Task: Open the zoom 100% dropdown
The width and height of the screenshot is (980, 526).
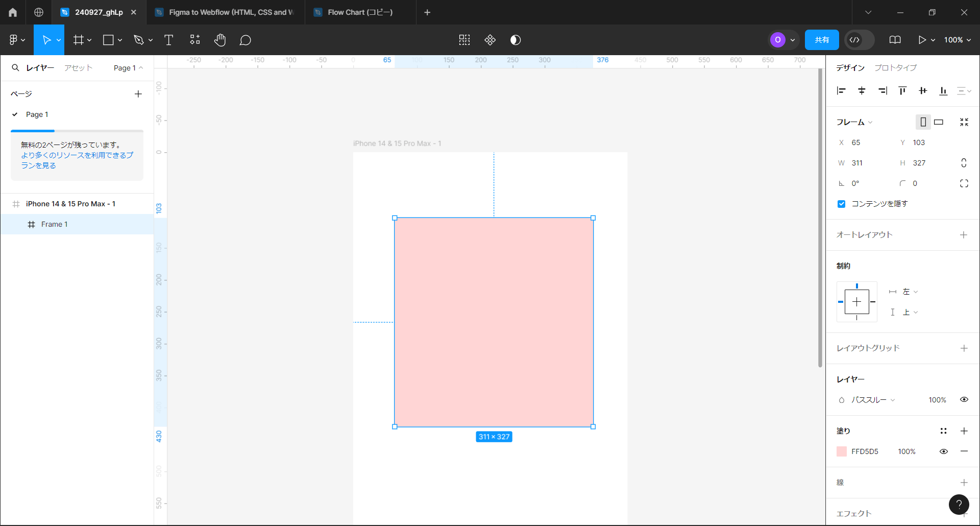Action: pyautogui.click(x=958, y=40)
